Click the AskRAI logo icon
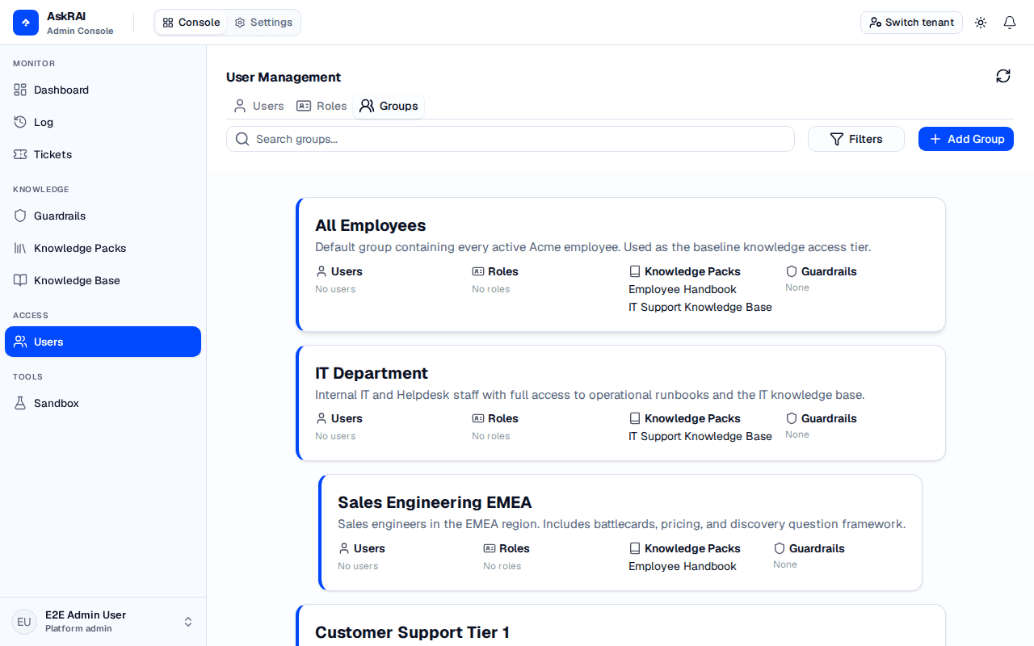1034x646 pixels. [x=26, y=23]
